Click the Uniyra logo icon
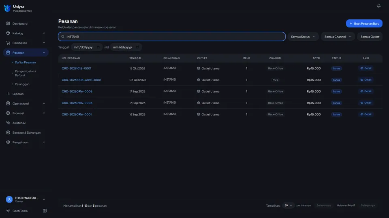Screen dimensions: 389x218 pyautogui.click(x=7, y=8)
